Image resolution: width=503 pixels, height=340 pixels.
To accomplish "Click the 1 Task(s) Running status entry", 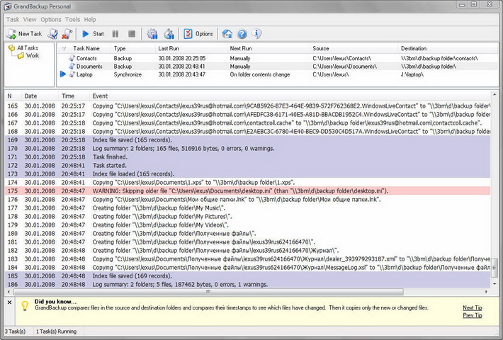I will pyautogui.click(x=56, y=331).
